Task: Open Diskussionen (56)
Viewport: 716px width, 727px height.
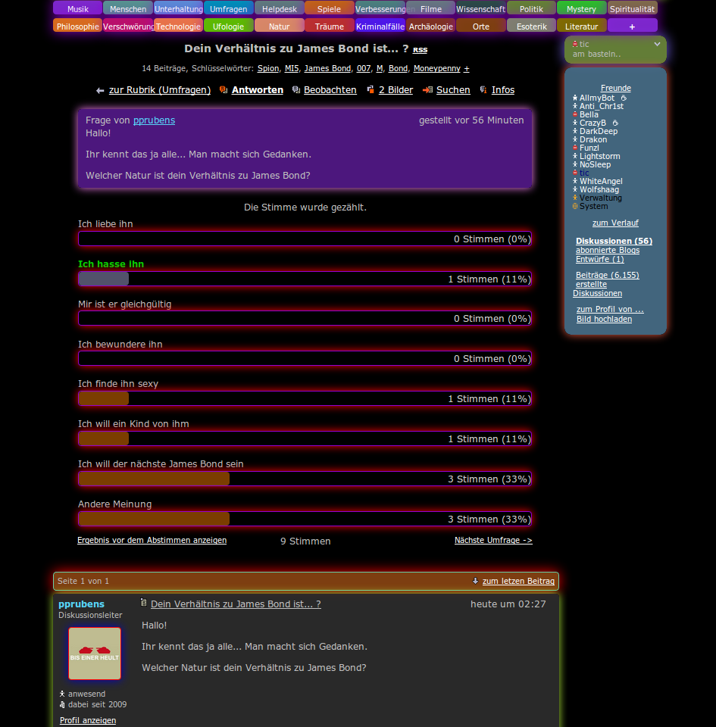Action: tap(614, 241)
